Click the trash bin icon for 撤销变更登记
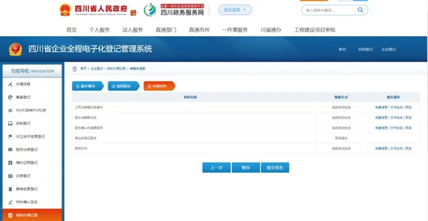The image size is (428, 221). click(10, 189)
